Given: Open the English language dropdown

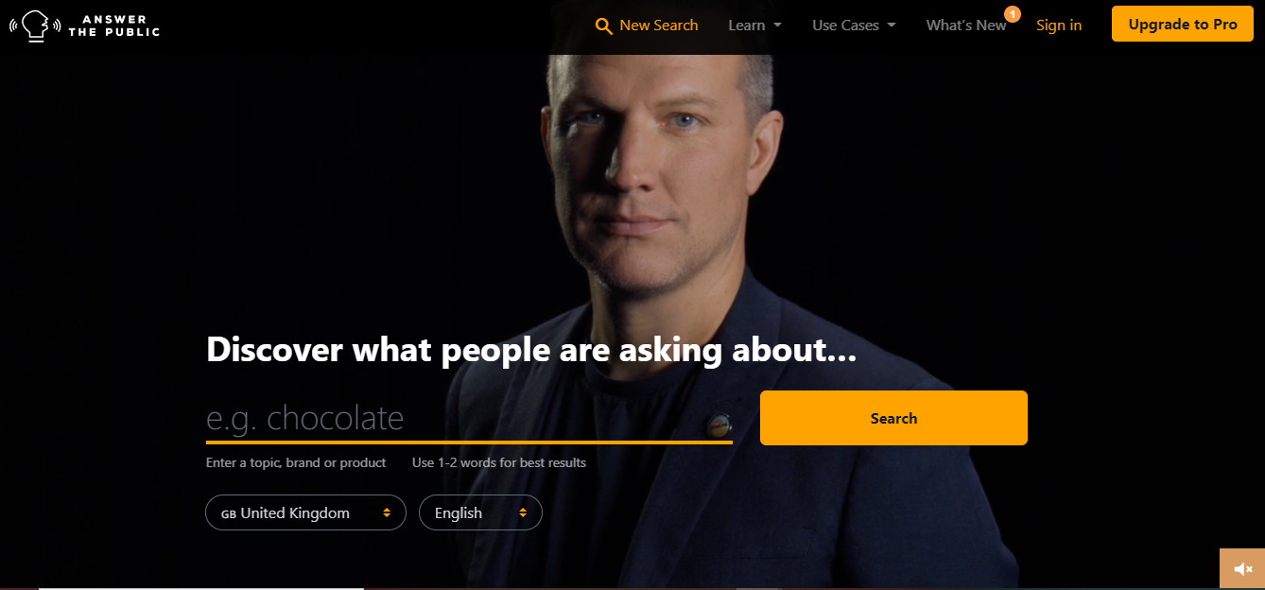Looking at the screenshot, I should click(x=480, y=512).
